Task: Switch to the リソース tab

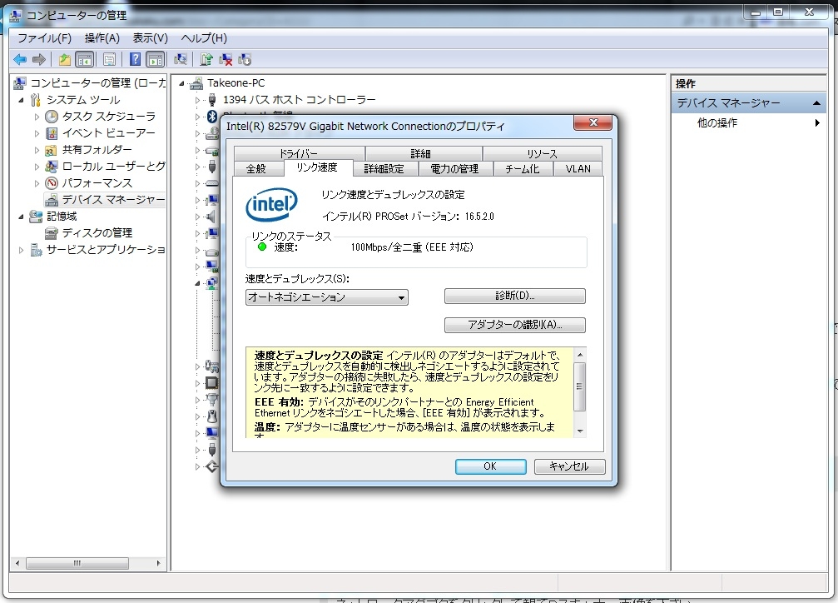Action: coord(542,153)
